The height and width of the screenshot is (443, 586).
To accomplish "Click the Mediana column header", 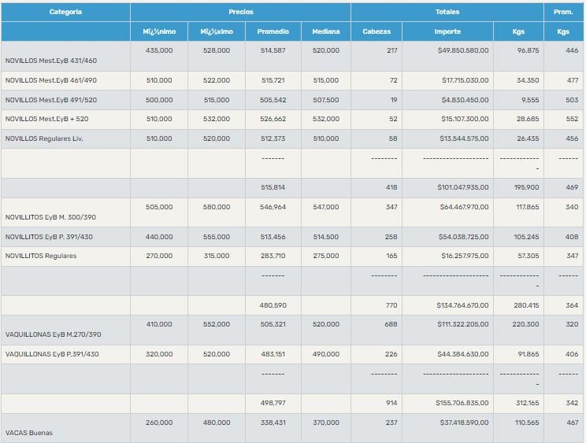I will pos(325,31).
